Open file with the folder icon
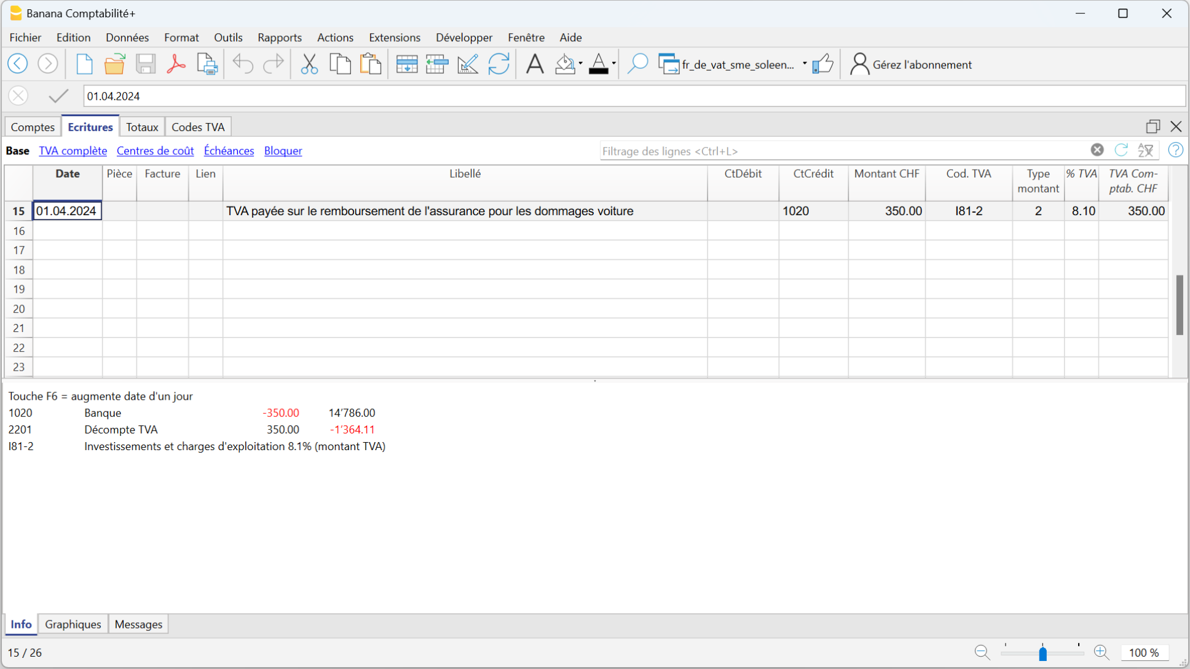 click(114, 64)
